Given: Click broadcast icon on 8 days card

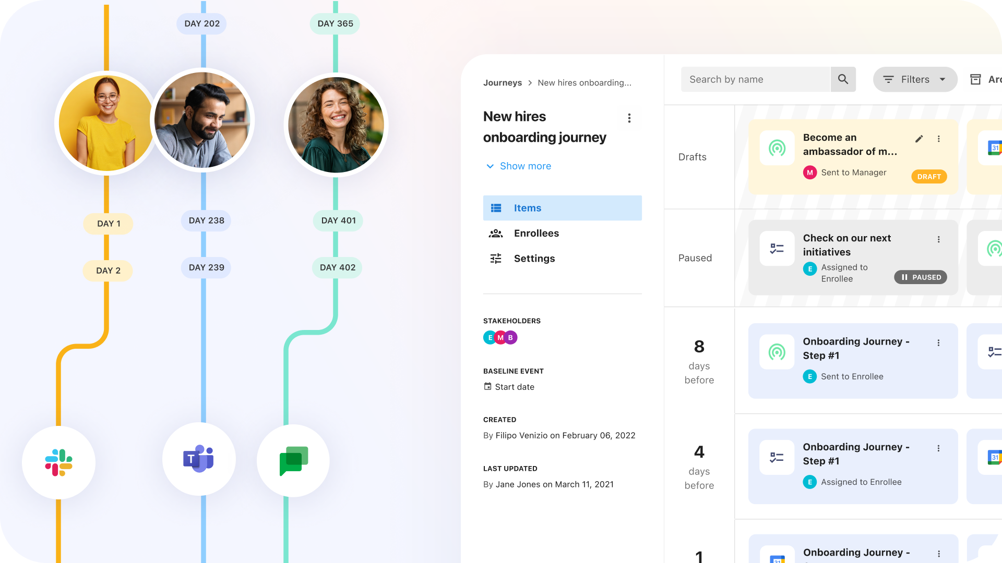Looking at the screenshot, I should click(777, 352).
